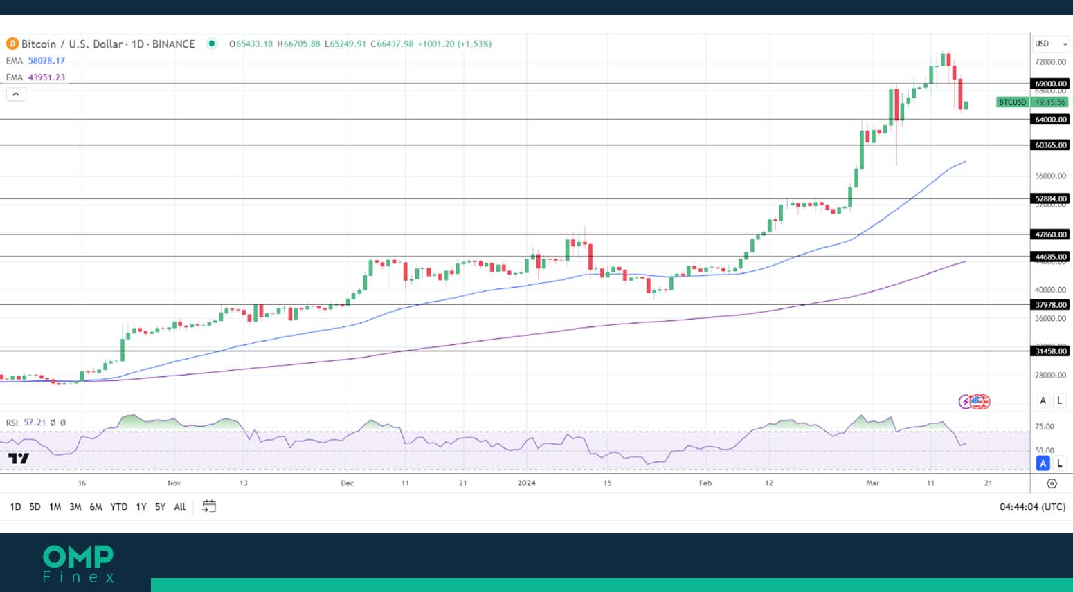Select the 31458.00 horizontal line price label

pyautogui.click(x=1051, y=351)
